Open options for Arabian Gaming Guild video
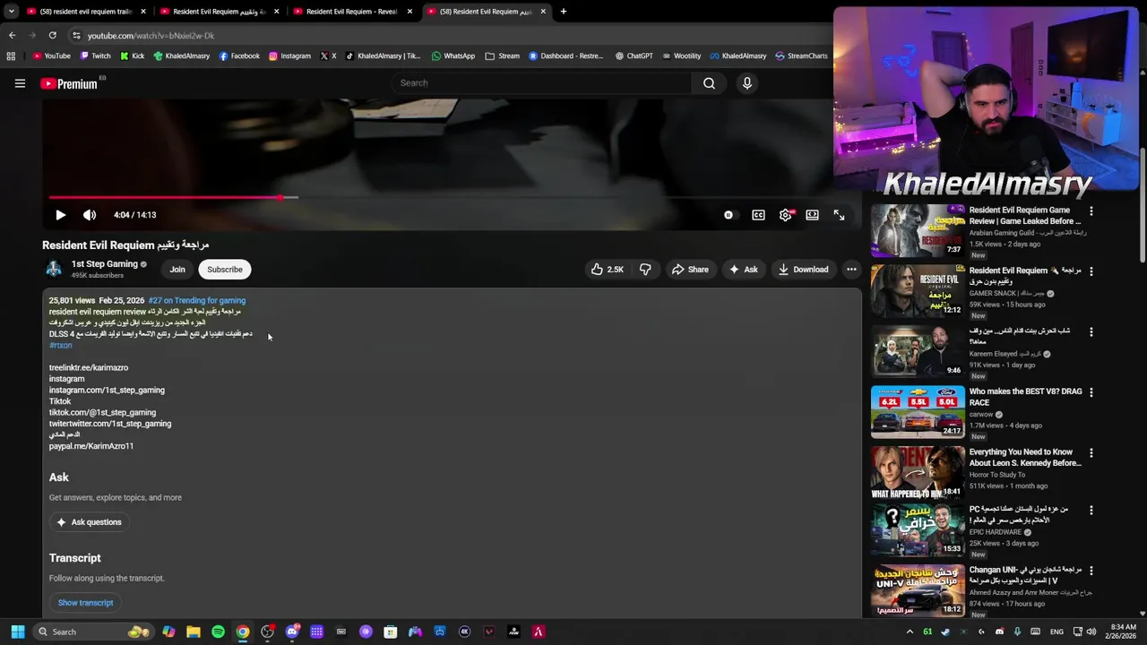 (1091, 211)
